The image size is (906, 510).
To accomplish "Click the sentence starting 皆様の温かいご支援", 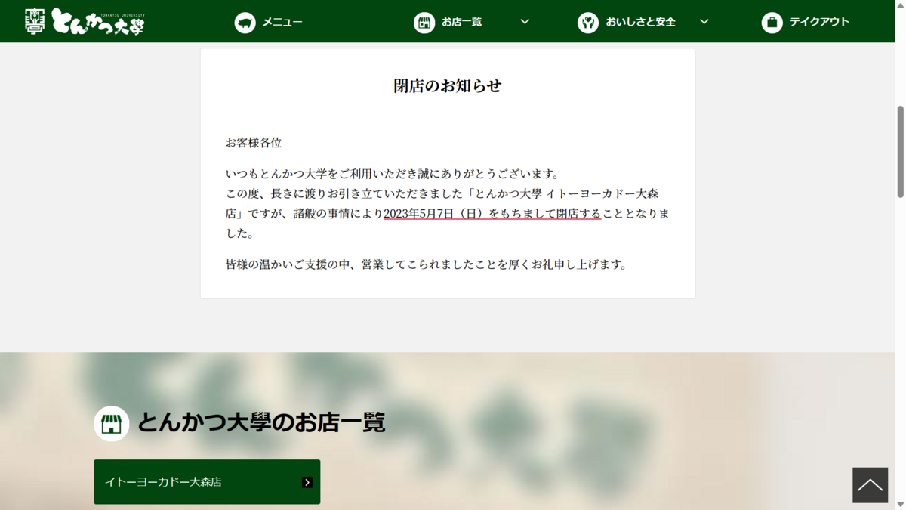I will [x=427, y=264].
